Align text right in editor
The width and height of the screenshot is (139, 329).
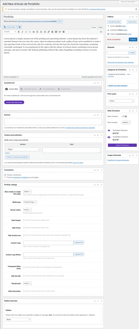pyautogui.click(x=45, y=32)
